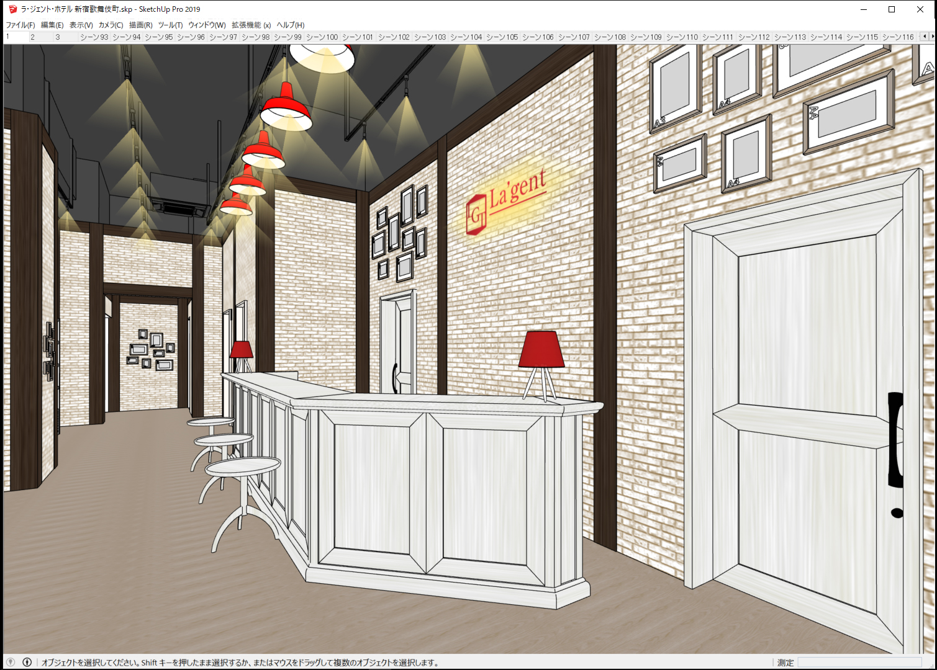Open the 拡張機能 (x) menu
This screenshot has width=937, height=670.
point(251,25)
